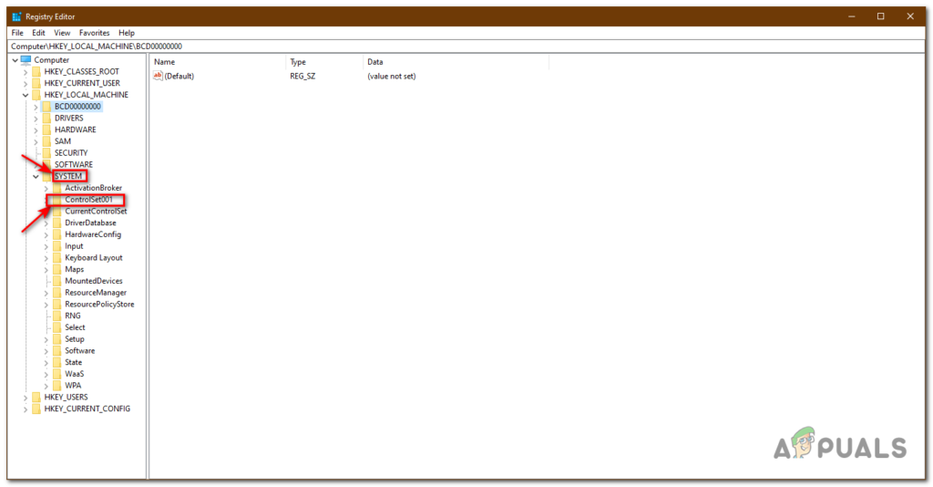
Task: Click the WaaS folder icon
Action: 57,374
